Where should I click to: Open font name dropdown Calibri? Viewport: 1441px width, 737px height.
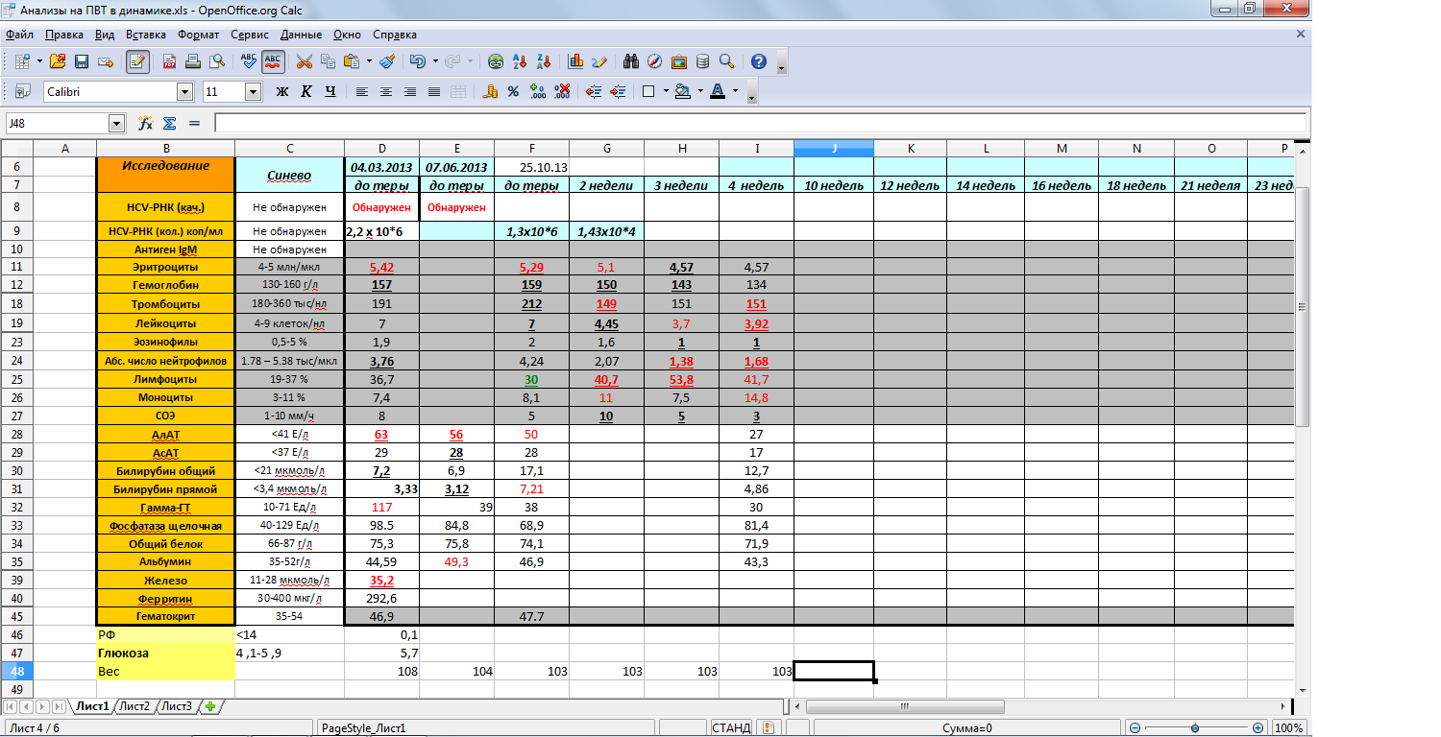(184, 92)
